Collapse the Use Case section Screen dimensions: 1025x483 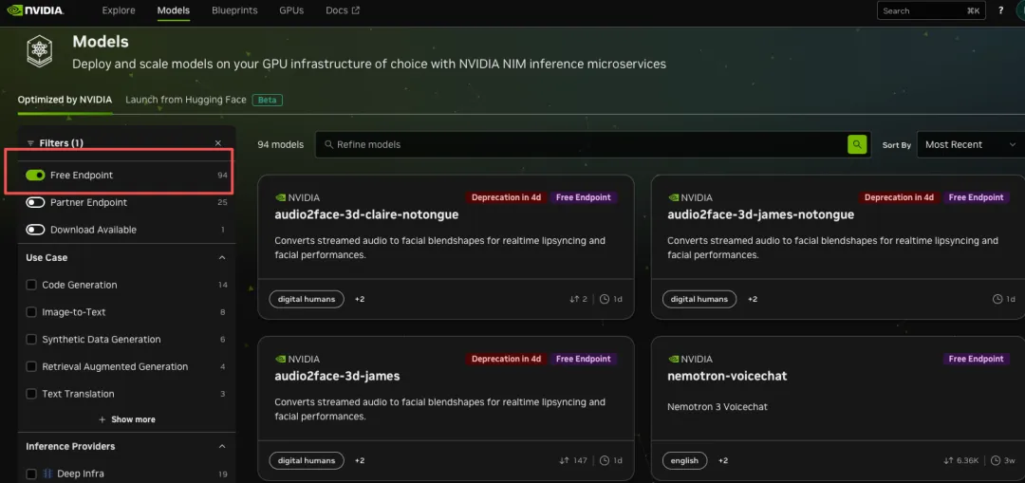coord(222,257)
